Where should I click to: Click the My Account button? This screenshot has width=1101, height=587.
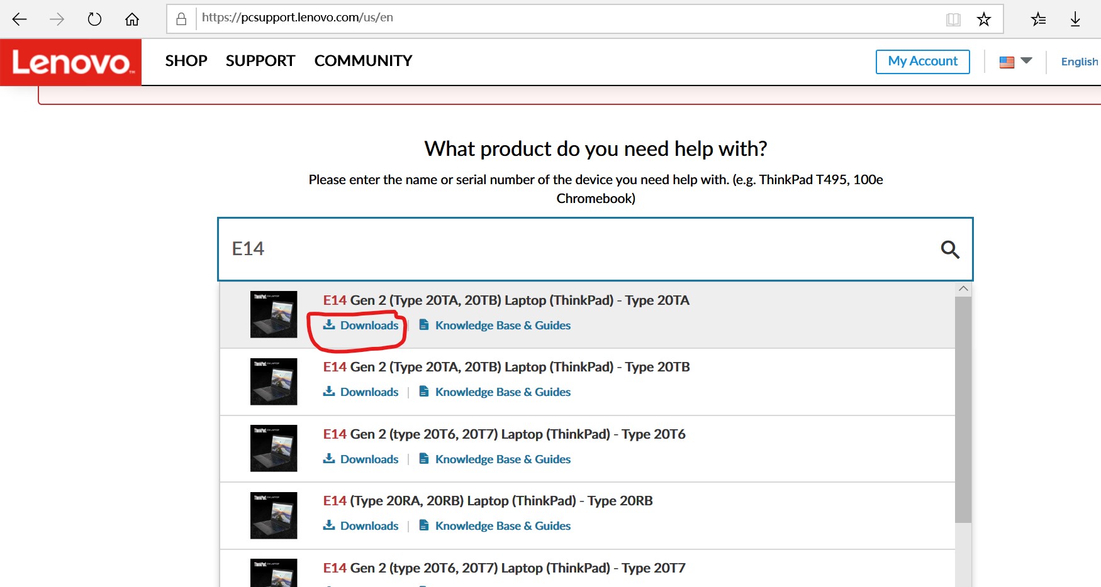[x=923, y=62]
